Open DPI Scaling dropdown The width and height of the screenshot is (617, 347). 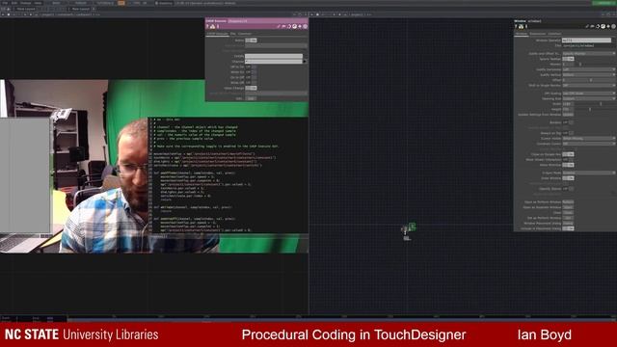click(x=589, y=93)
